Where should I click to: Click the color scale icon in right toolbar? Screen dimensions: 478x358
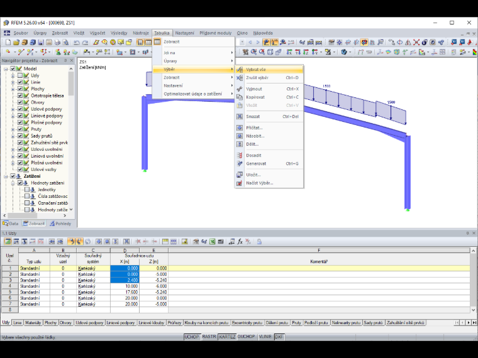click(475, 52)
